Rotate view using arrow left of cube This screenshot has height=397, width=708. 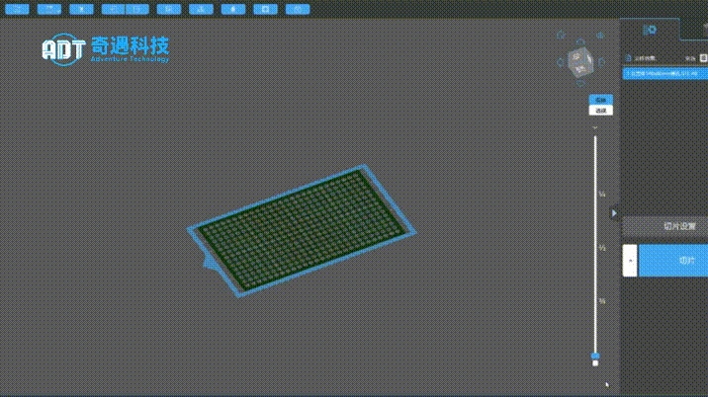(561, 62)
